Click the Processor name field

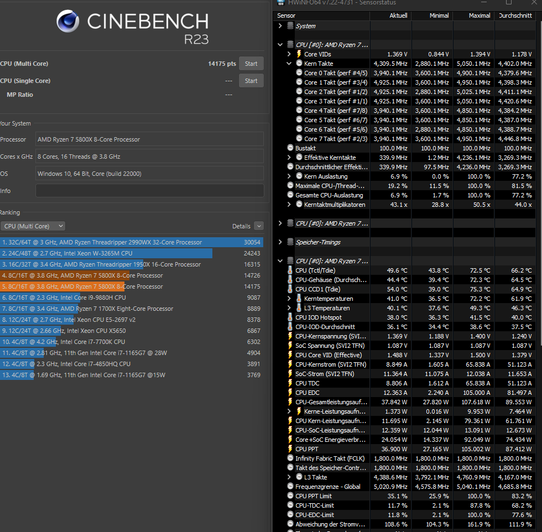click(149, 139)
